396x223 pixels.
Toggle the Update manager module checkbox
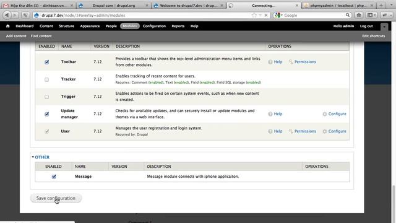point(47,114)
